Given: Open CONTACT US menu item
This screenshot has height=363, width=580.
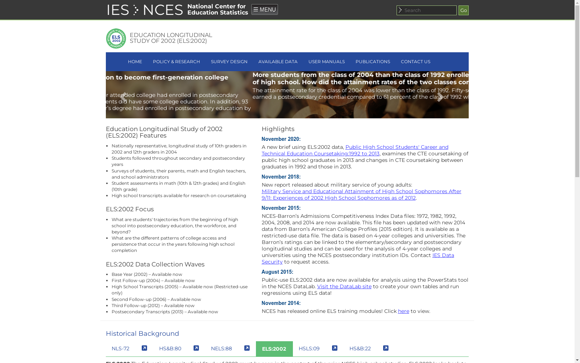Looking at the screenshot, I should 415,62.
